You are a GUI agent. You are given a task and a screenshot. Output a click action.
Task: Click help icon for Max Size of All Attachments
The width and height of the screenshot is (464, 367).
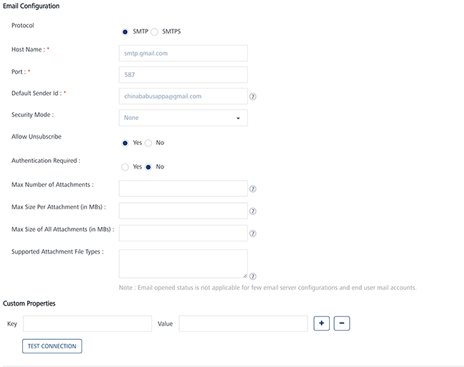(253, 233)
